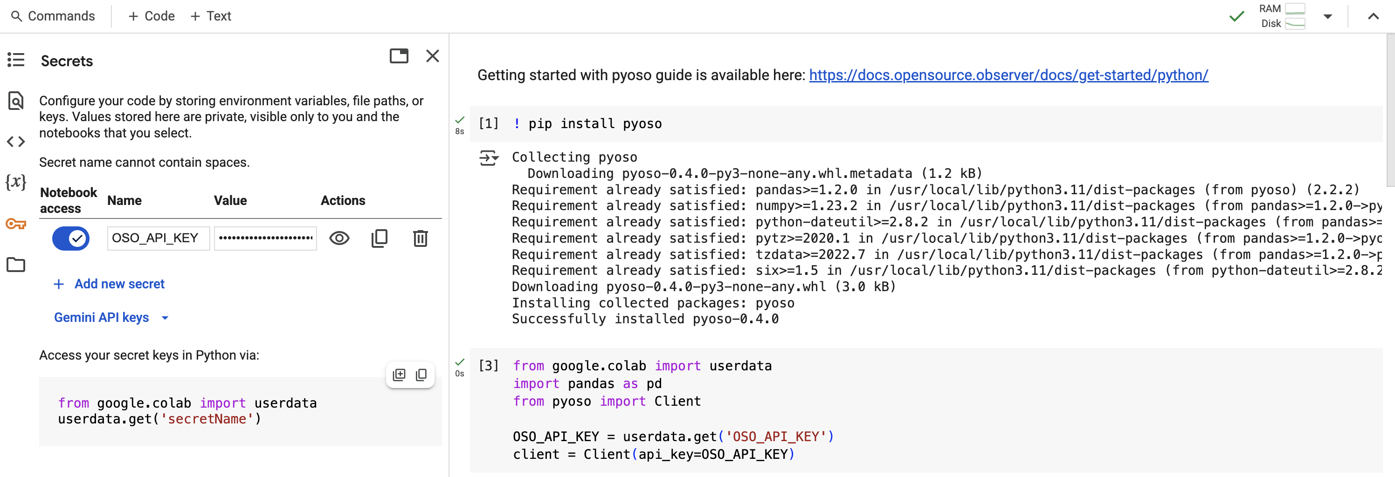Open the Variables inspector icon
Screen dimensions: 1395x477
16,182
